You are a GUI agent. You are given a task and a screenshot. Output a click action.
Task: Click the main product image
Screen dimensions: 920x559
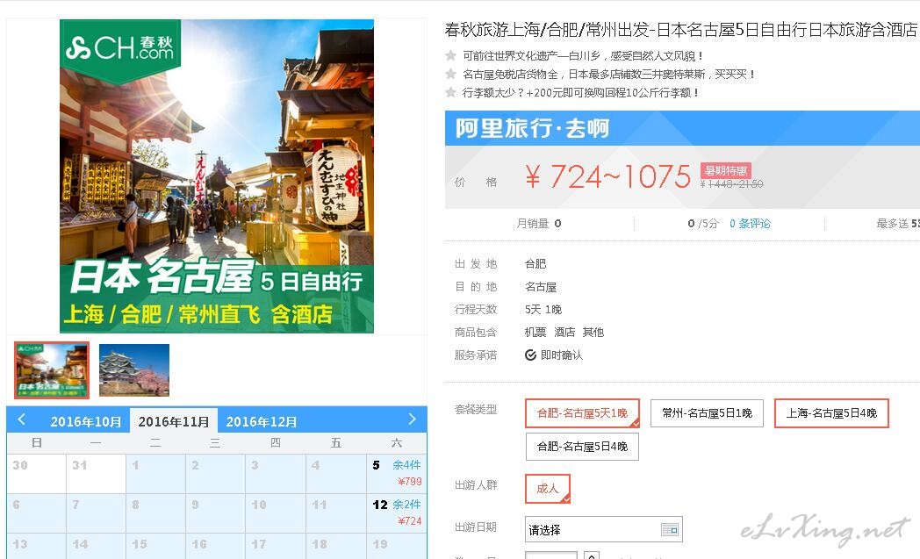point(217,176)
